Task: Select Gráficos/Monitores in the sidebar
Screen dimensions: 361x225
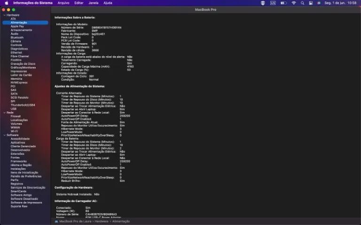Action: click(23, 67)
